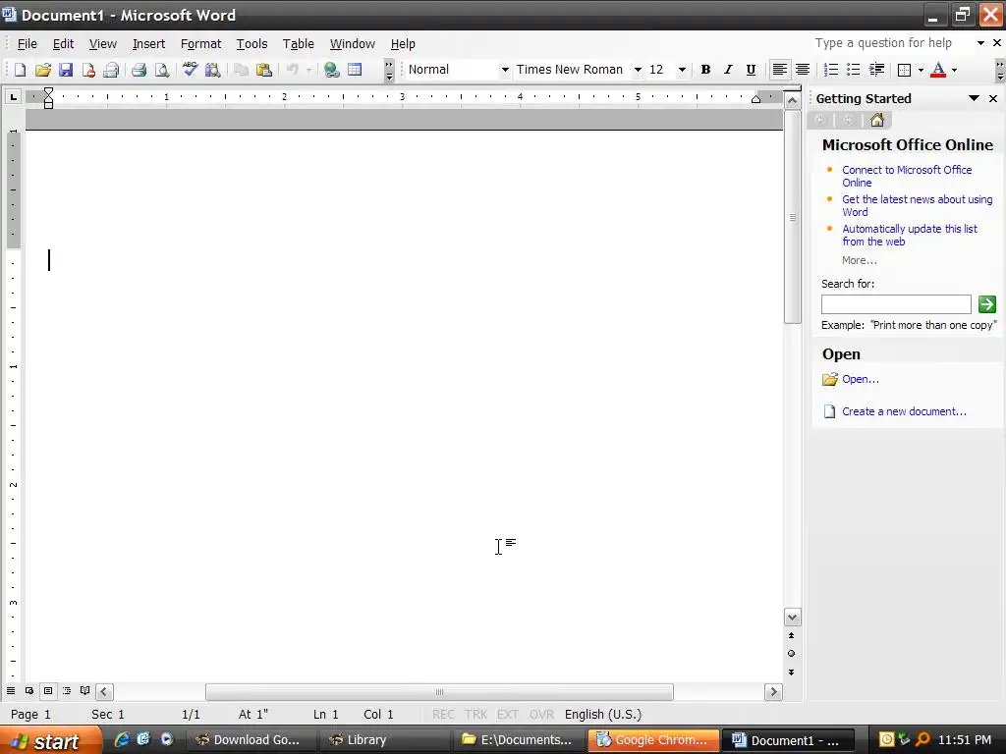Image resolution: width=1006 pixels, height=754 pixels.
Task: Click the Outside Border toolbar icon
Action: 905,70
